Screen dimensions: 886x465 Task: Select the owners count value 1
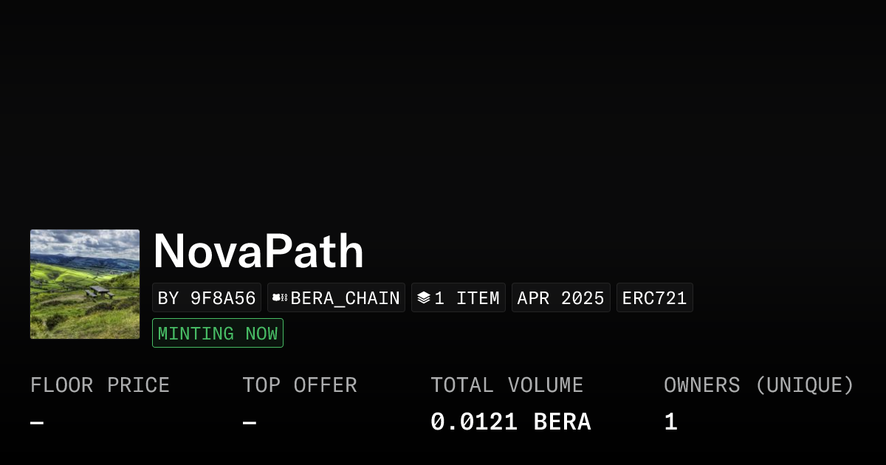coord(670,422)
